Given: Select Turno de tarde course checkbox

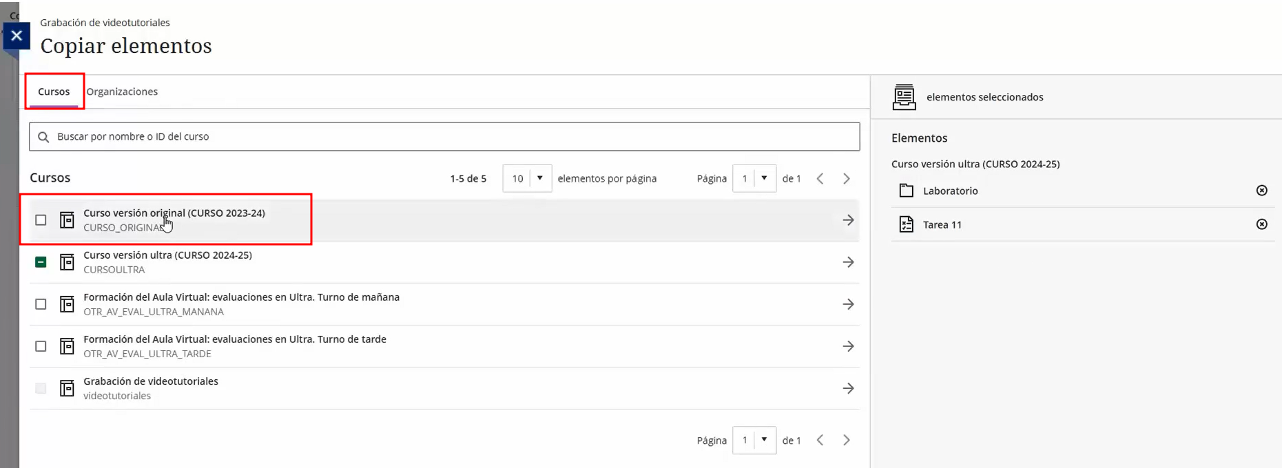Looking at the screenshot, I should 41,346.
